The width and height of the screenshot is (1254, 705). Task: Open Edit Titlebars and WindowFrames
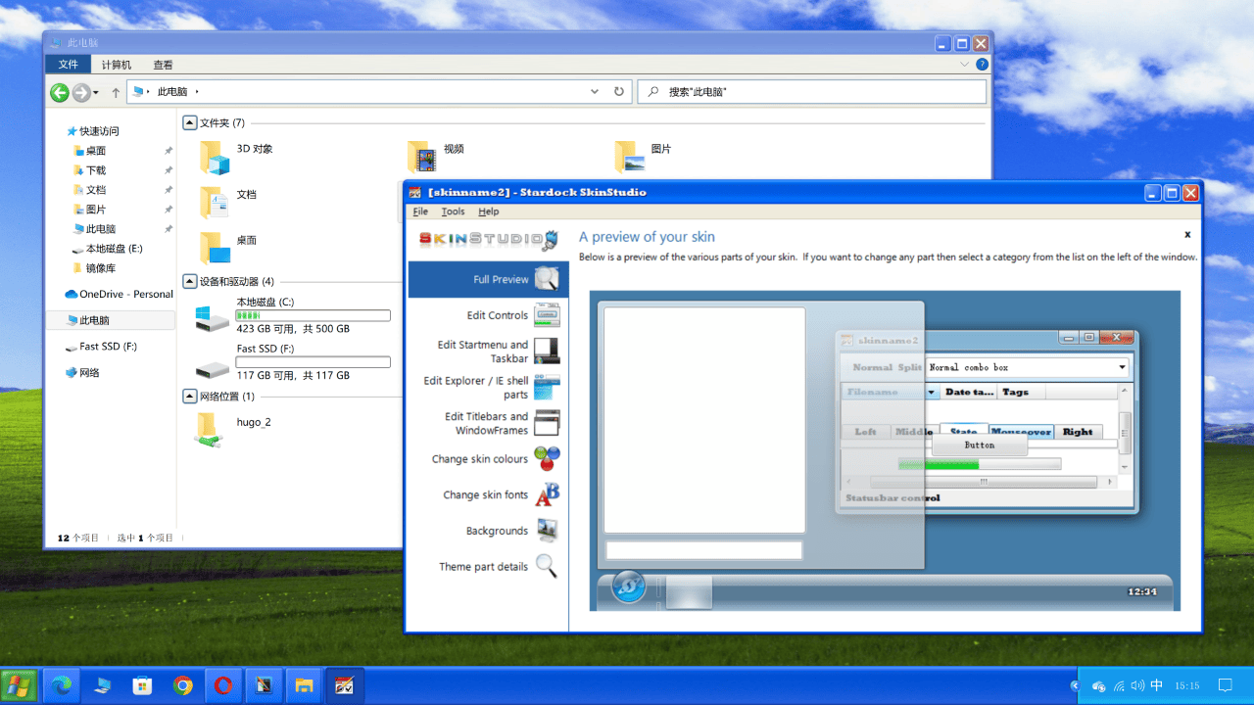pyautogui.click(x=485, y=424)
